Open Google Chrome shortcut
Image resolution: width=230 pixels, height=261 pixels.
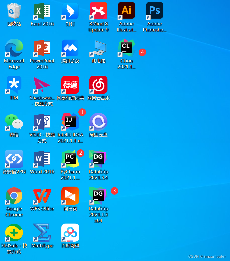(x=14, y=196)
